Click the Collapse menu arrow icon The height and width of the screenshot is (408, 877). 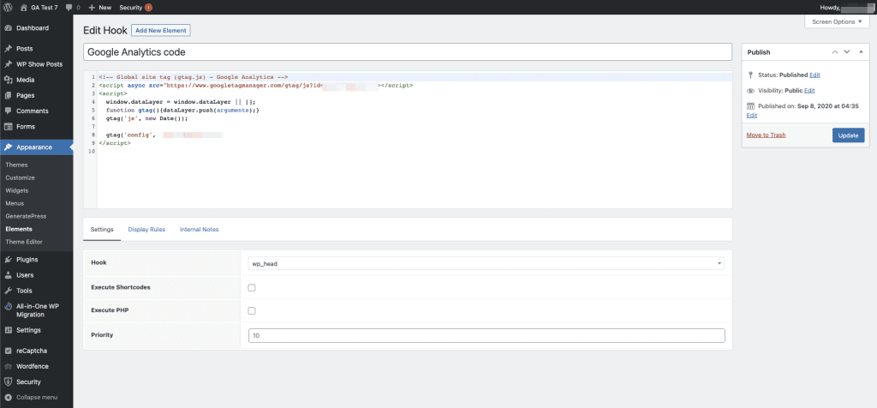[x=9, y=398]
